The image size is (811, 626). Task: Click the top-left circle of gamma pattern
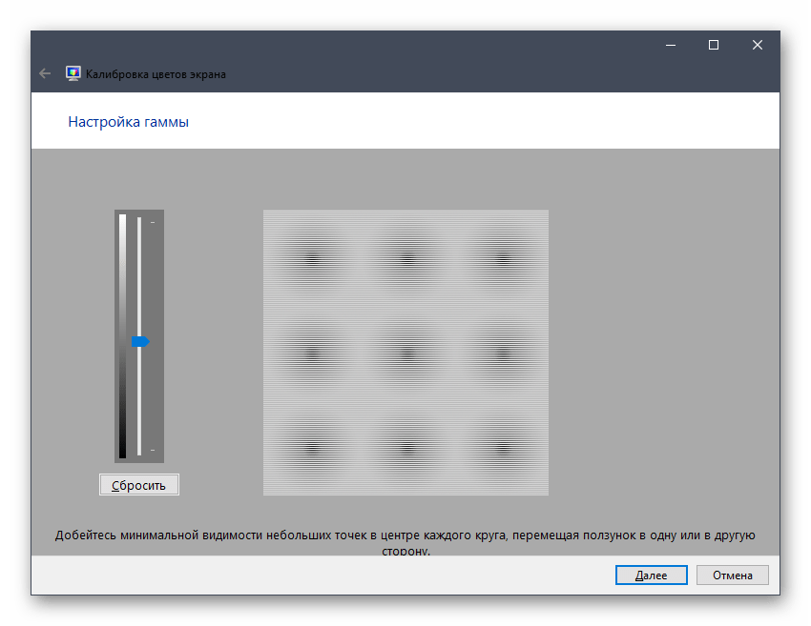point(311,256)
